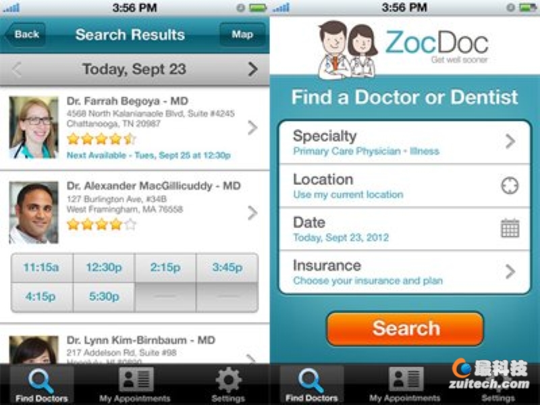Image resolution: width=540 pixels, height=405 pixels.
Task: Expand the Specialty row chevron
Action: pos(510,141)
